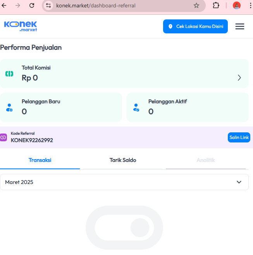
Task: Open the hamburger menu icon
Action: [x=240, y=26]
